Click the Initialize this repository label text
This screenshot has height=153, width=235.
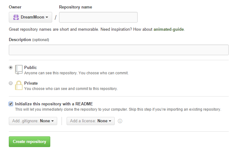54,104
